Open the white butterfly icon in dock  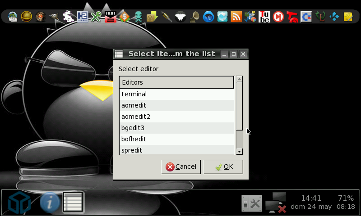(180, 17)
